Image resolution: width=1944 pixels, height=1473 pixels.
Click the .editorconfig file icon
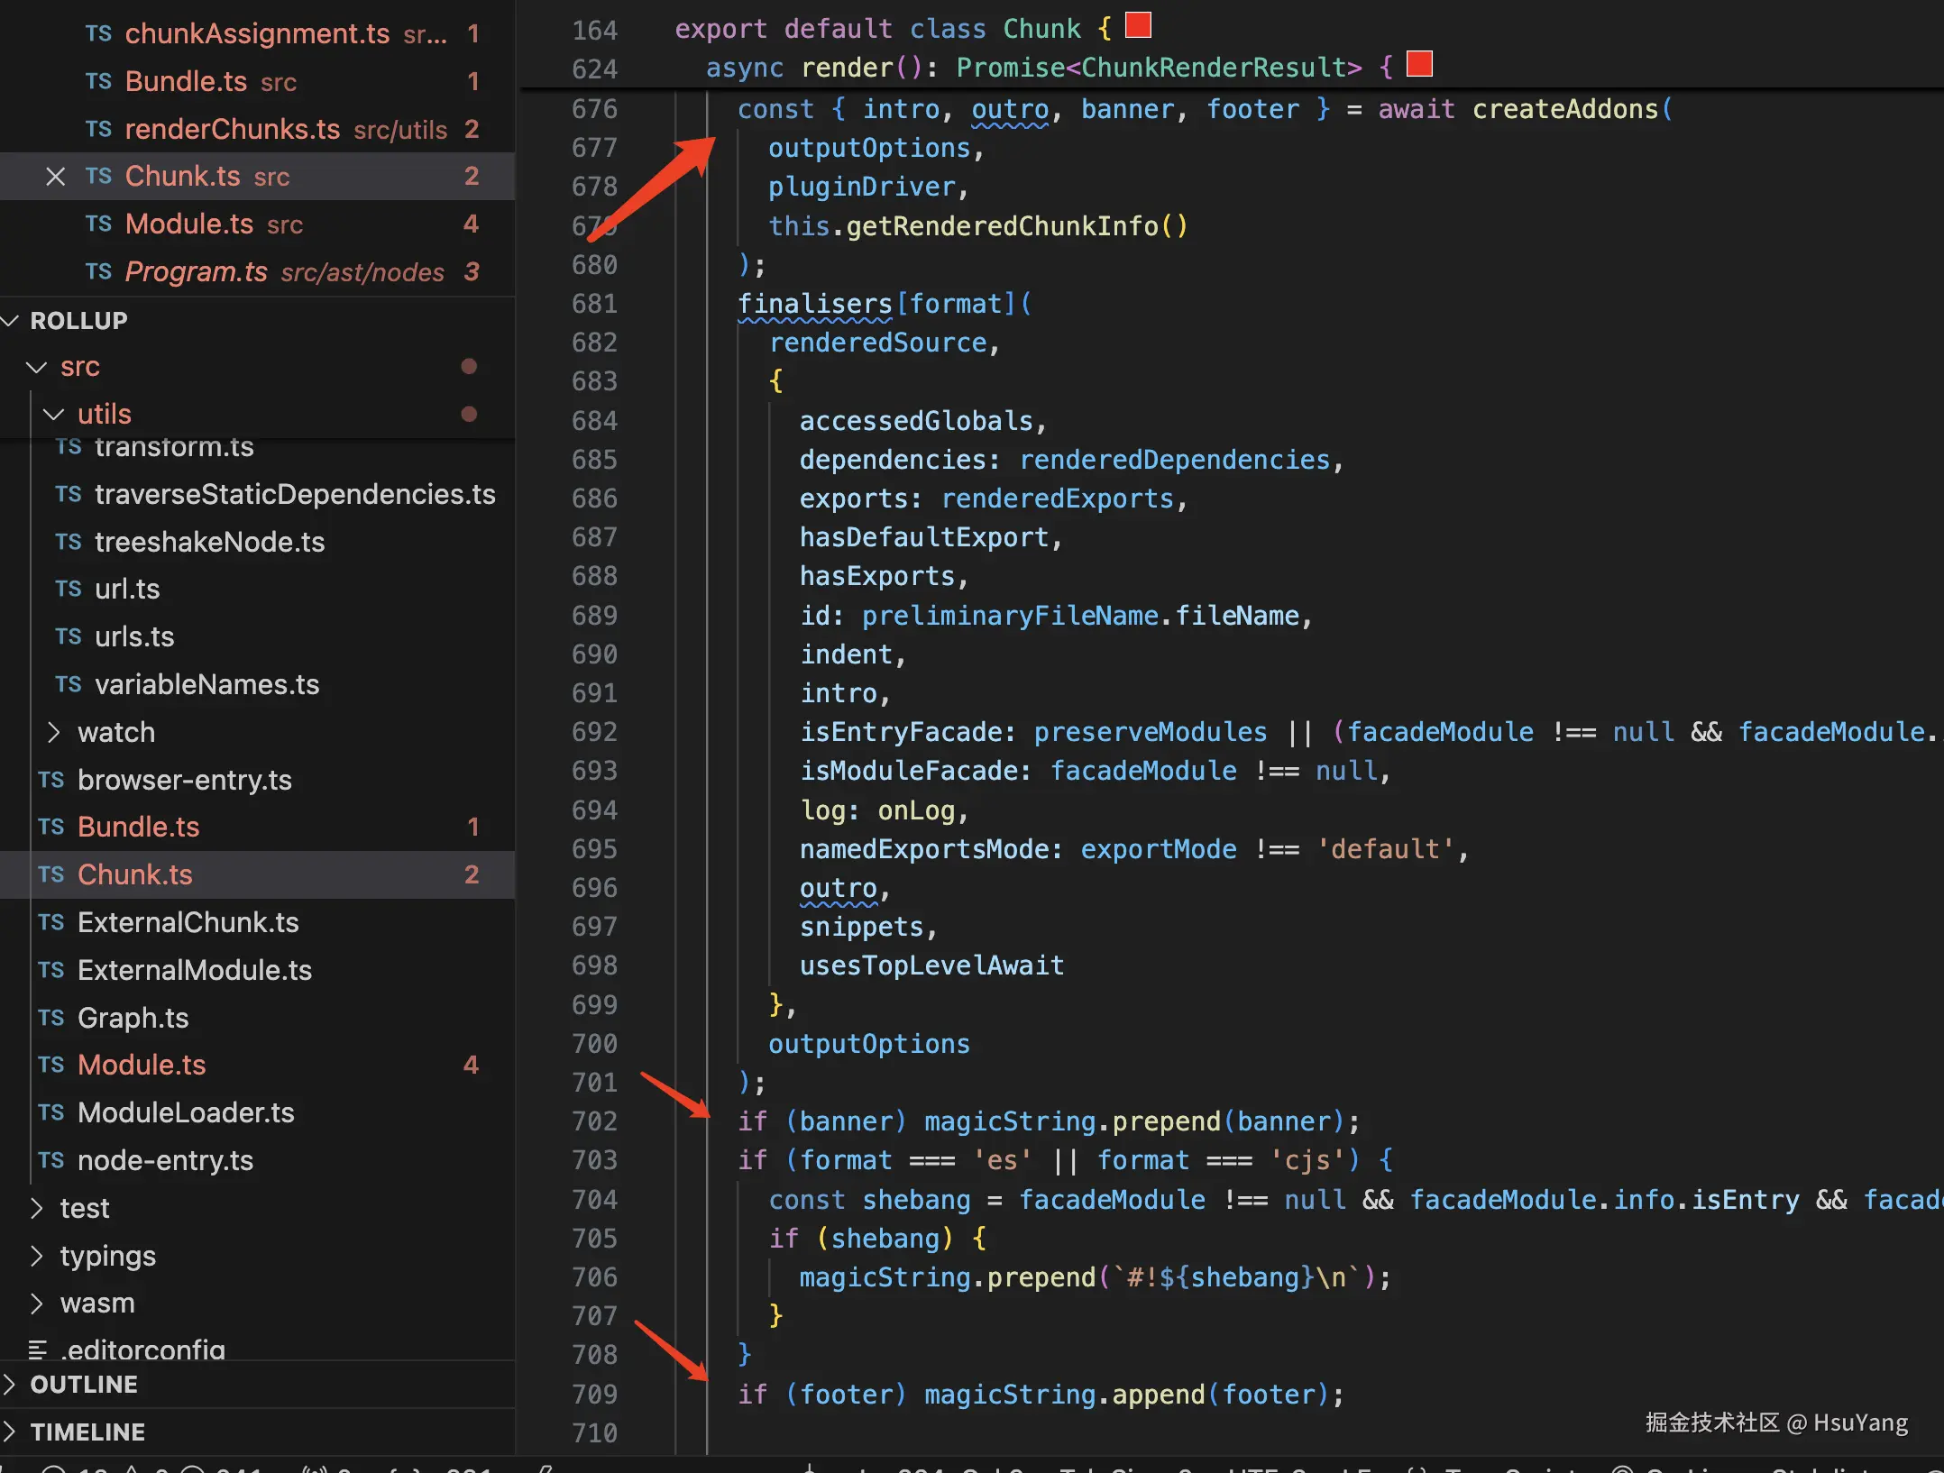(x=38, y=1349)
